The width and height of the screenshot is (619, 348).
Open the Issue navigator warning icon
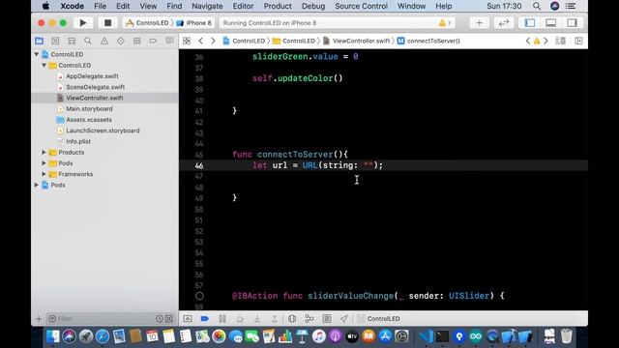[104, 41]
